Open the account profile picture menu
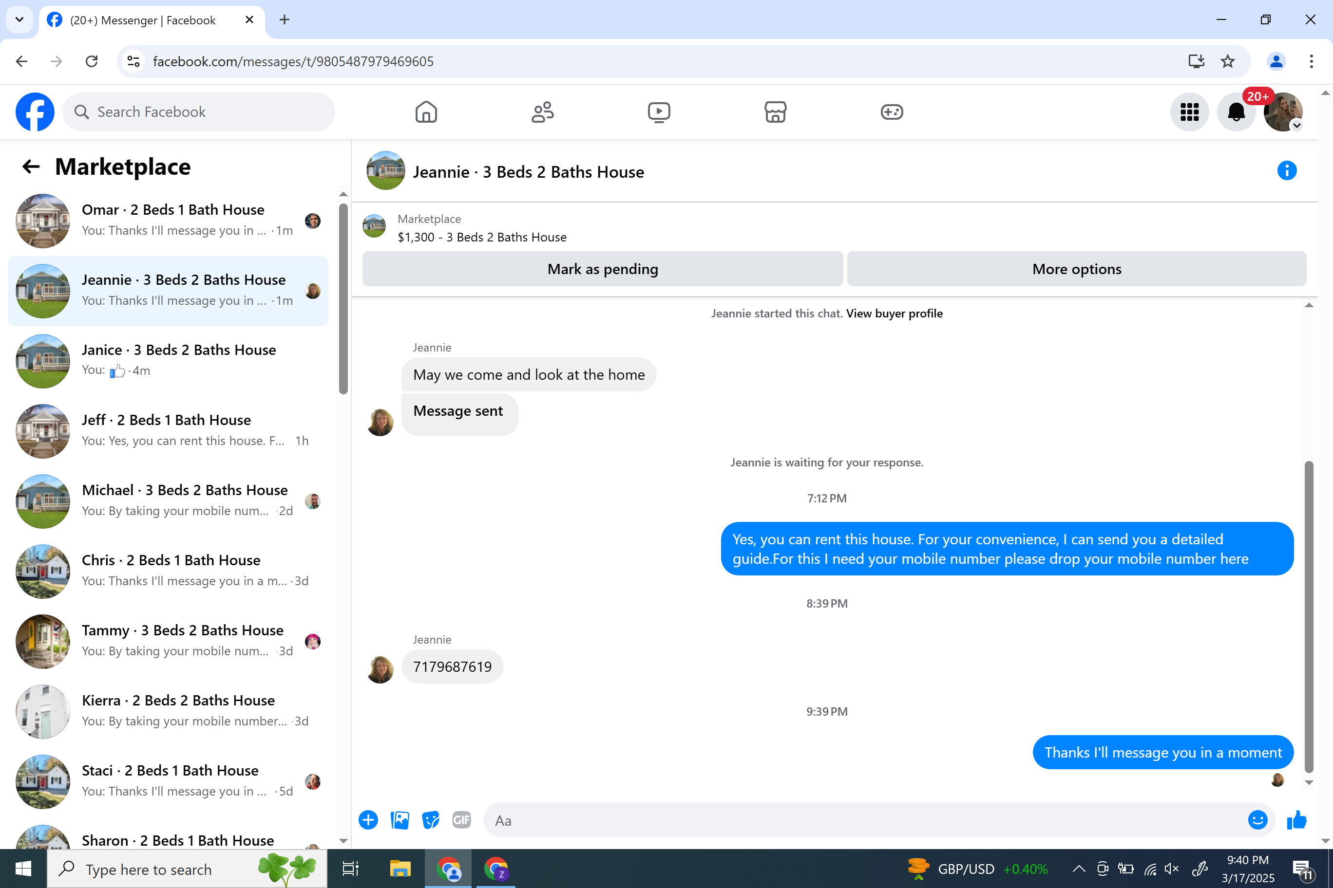The image size is (1333, 888). (1282, 111)
